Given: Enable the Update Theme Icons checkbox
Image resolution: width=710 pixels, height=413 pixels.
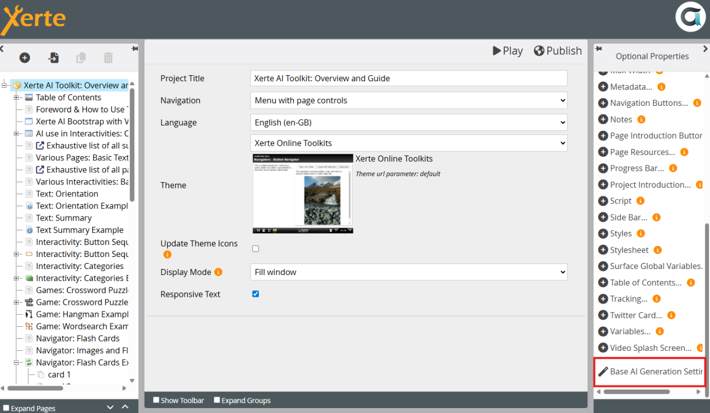Looking at the screenshot, I should (x=255, y=249).
